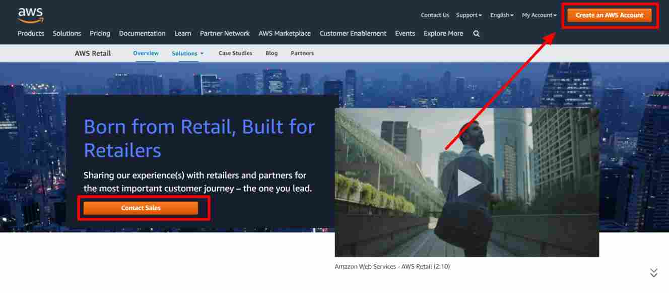The image size is (669, 293).
Task: Expand the Support dropdown
Action: pyautogui.click(x=469, y=15)
